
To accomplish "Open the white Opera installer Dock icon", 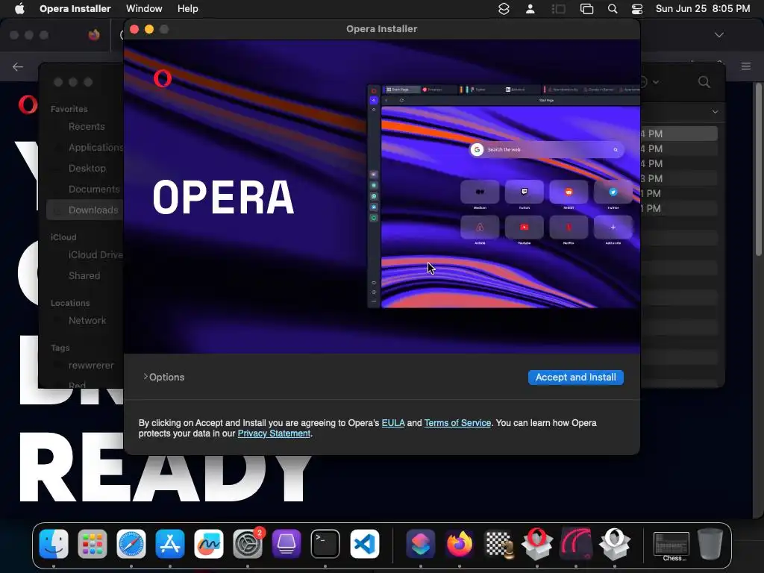I will click(615, 544).
